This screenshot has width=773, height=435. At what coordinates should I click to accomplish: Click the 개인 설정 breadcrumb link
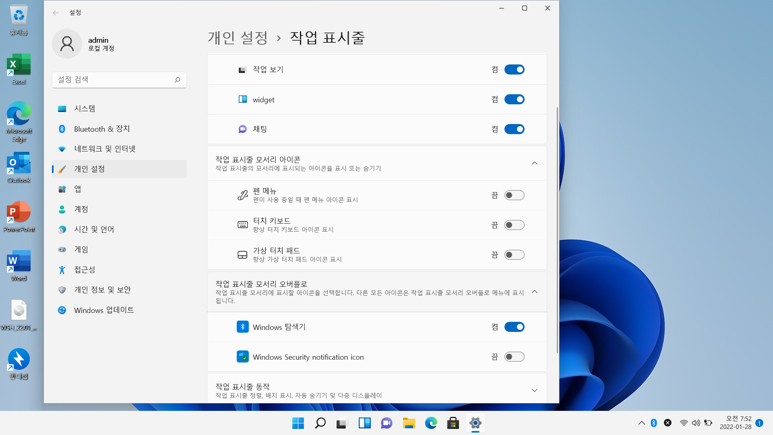click(238, 38)
